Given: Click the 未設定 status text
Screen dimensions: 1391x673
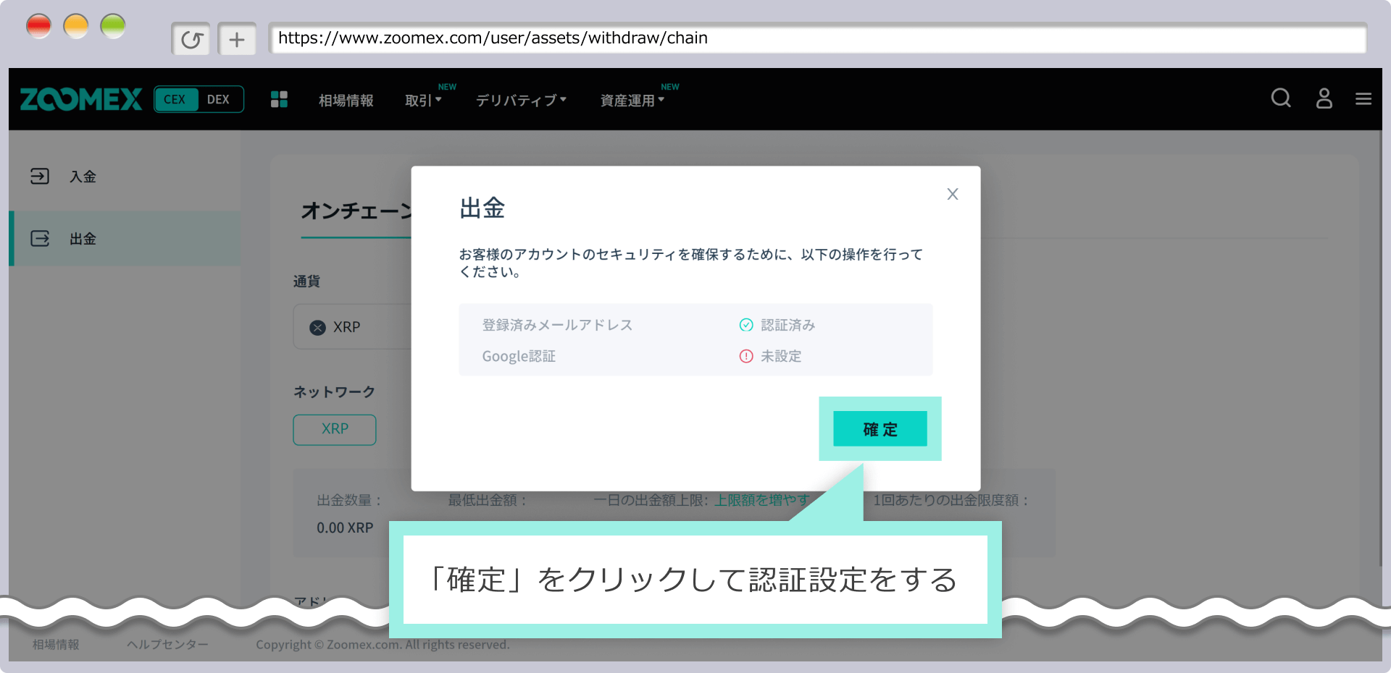Looking at the screenshot, I should click(781, 356).
